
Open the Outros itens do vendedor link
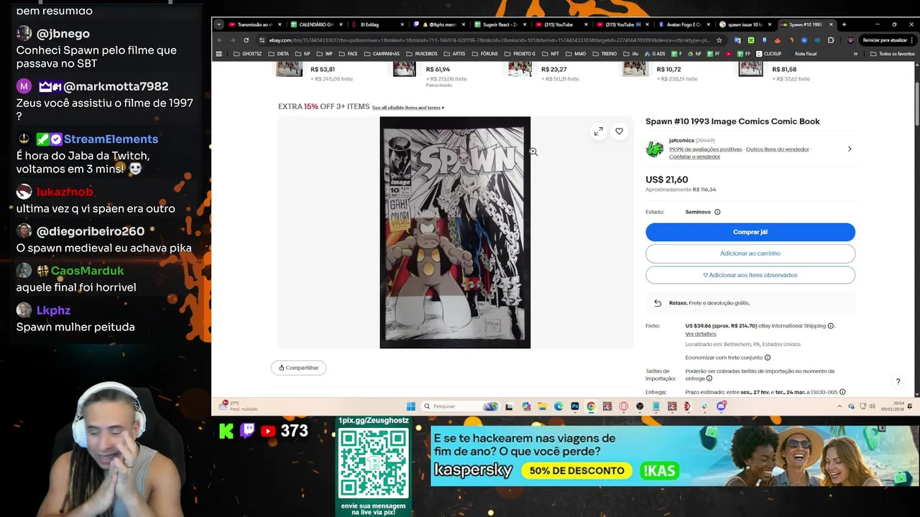(x=778, y=149)
